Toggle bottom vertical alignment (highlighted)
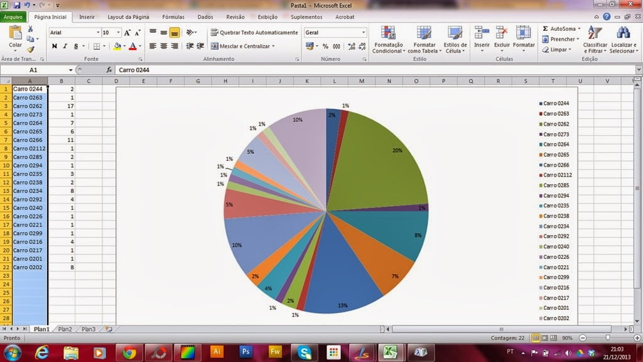 click(x=175, y=32)
